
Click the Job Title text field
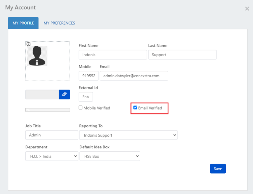click(x=51, y=135)
